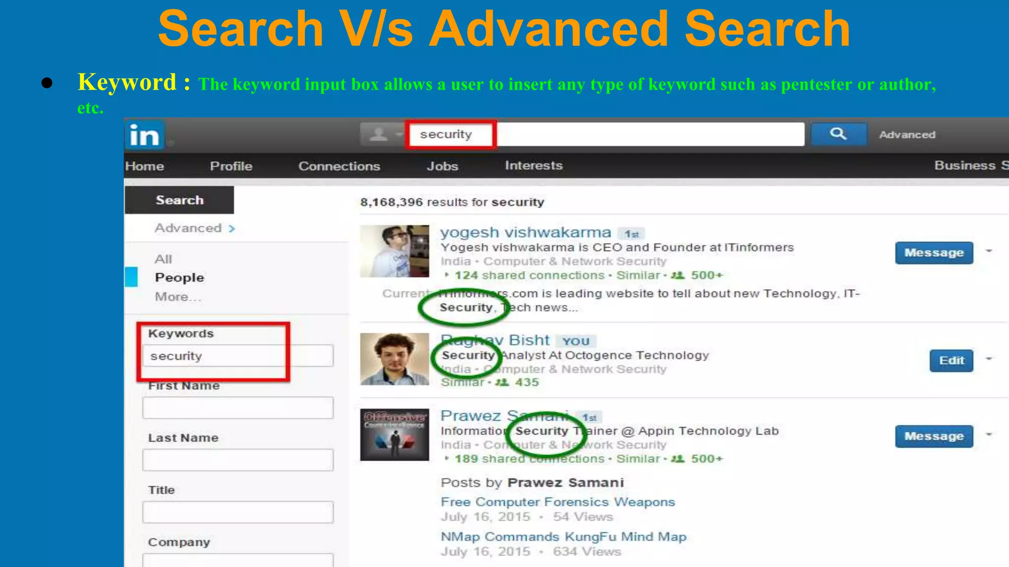Open NMap Commands KungFu Mind Map post
The height and width of the screenshot is (567, 1009).
pos(564,537)
